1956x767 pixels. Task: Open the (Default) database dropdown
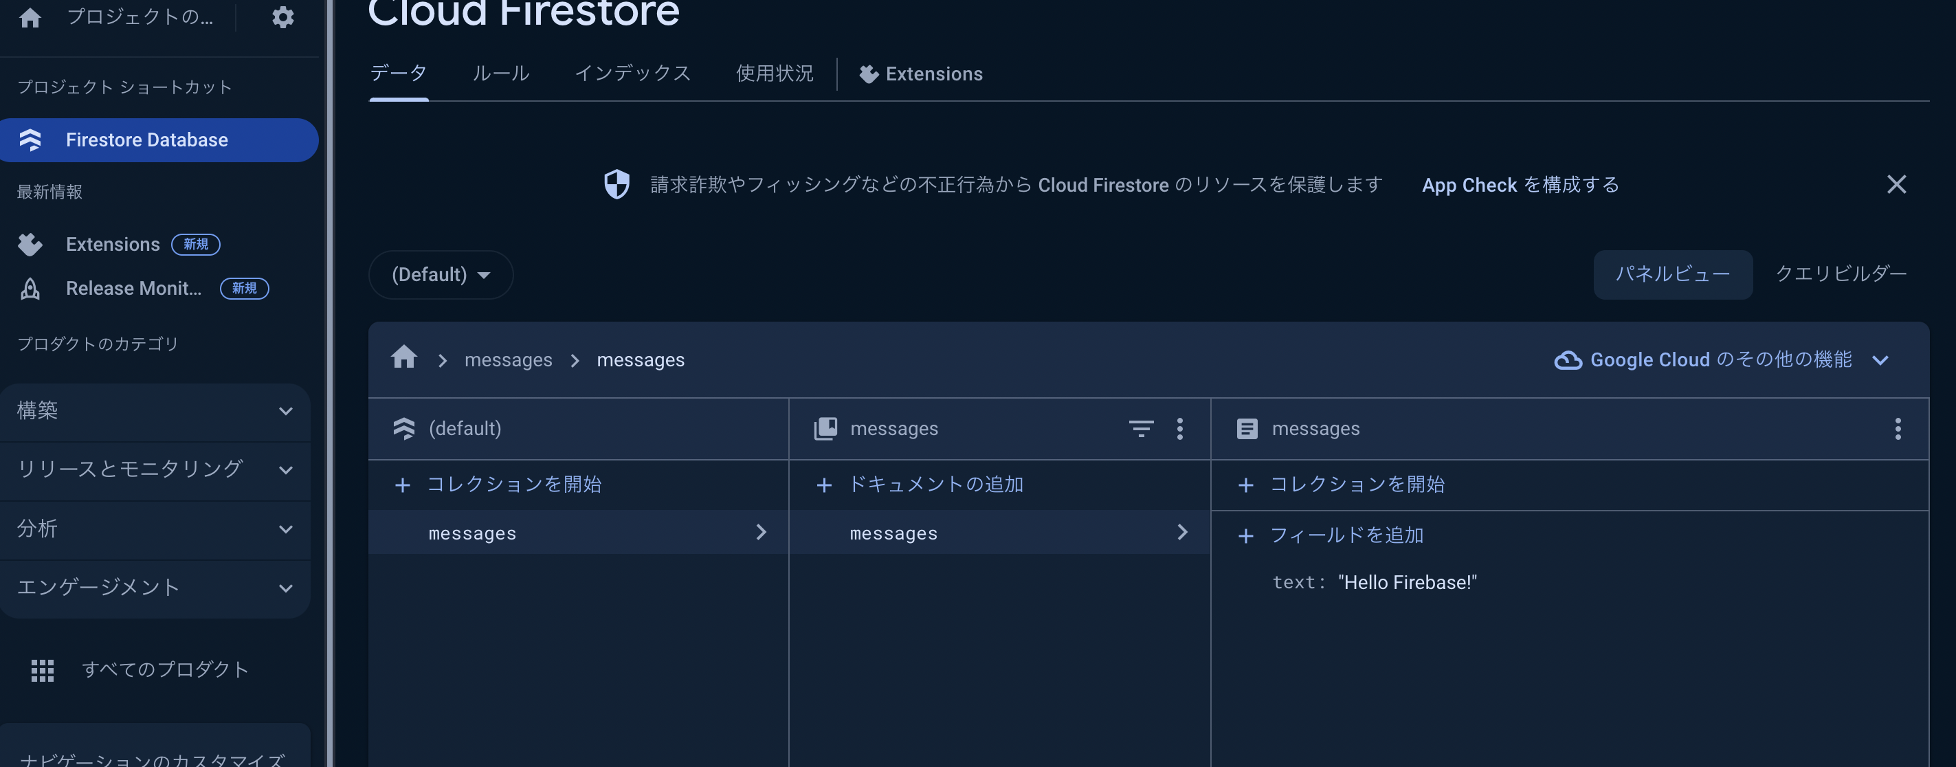coord(441,275)
